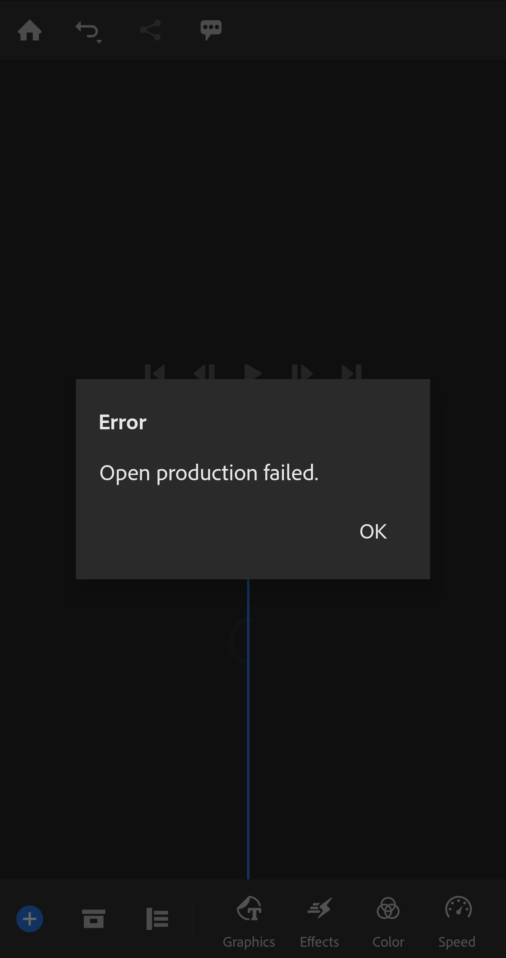Screen dimensions: 506x958
Task: Step back one frame
Action: [204, 372]
